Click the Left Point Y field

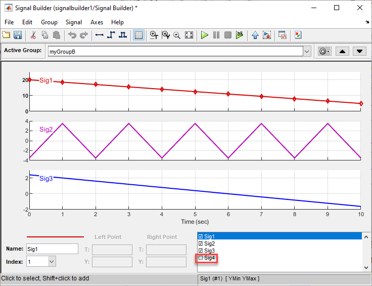click(112, 262)
